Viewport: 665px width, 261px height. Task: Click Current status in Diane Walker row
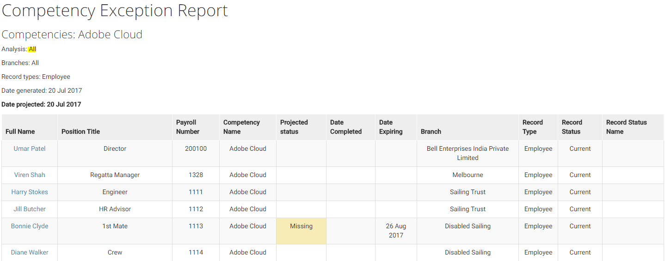coord(580,252)
